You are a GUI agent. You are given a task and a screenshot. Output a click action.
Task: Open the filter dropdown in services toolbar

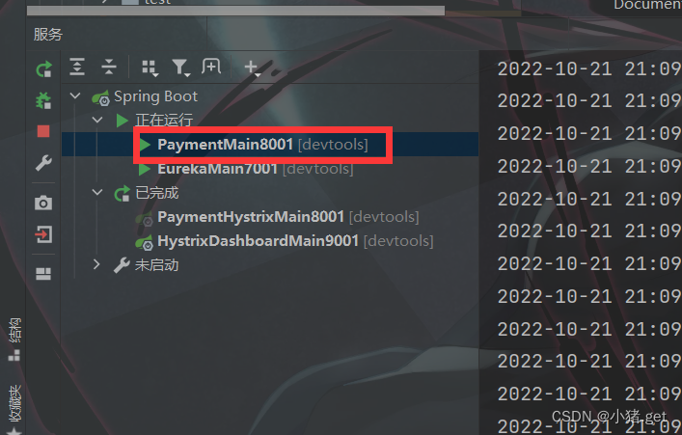point(180,68)
